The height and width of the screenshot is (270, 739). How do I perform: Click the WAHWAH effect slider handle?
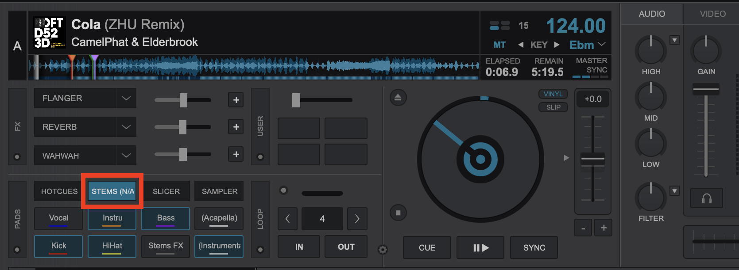(183, 154)
